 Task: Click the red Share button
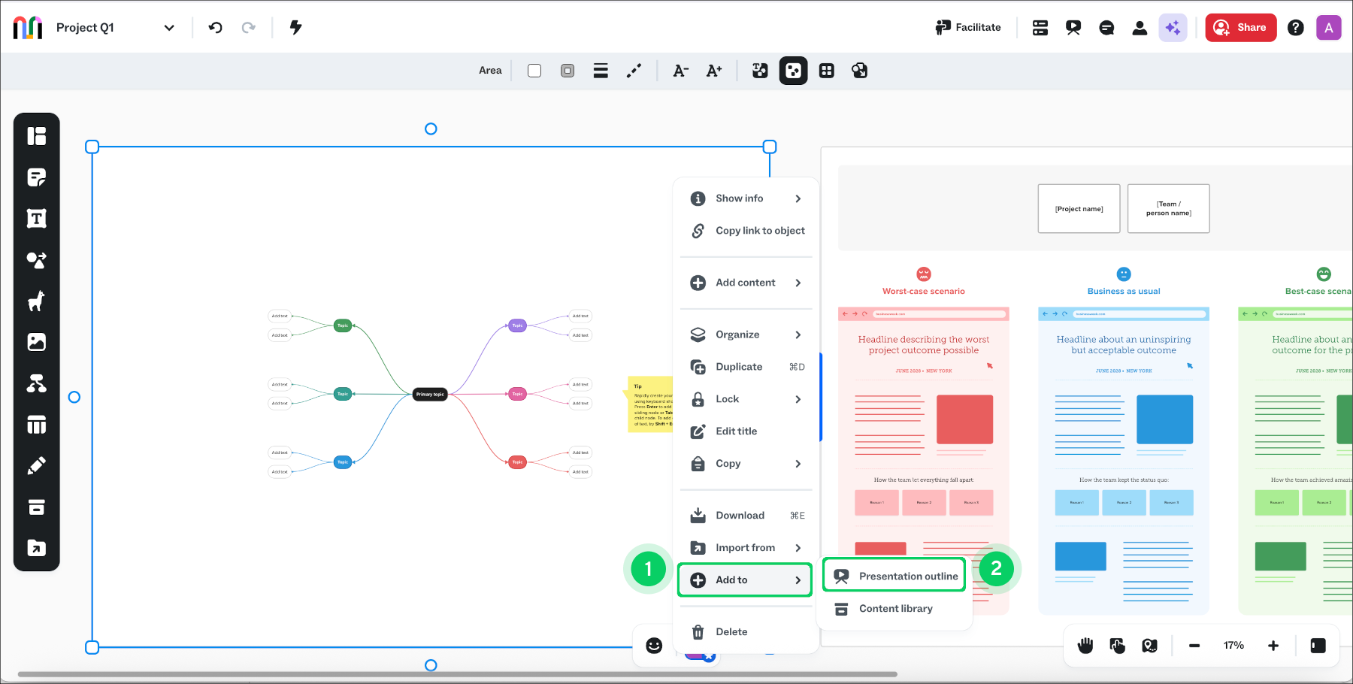[x=1241, y=28]
